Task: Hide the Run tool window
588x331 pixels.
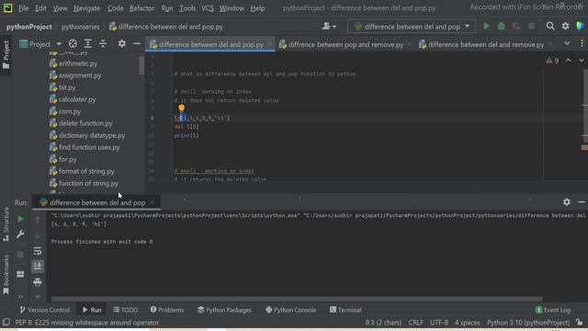Action: click(x=582, y=202)
